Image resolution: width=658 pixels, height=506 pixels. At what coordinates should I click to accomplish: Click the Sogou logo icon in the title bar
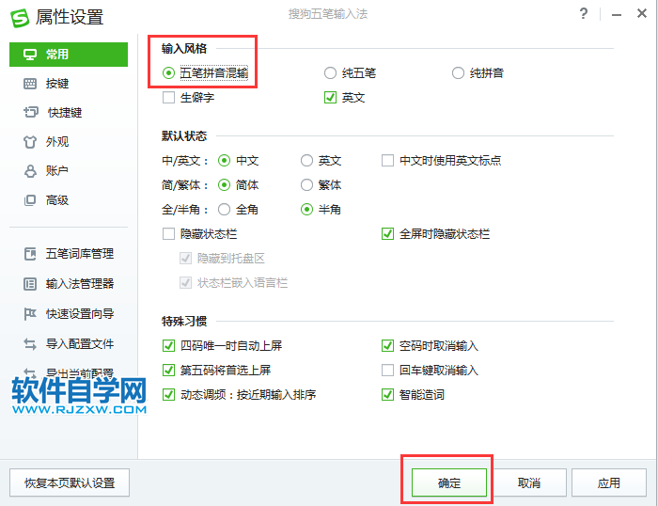pyautogui.click(x=20, y=18)
